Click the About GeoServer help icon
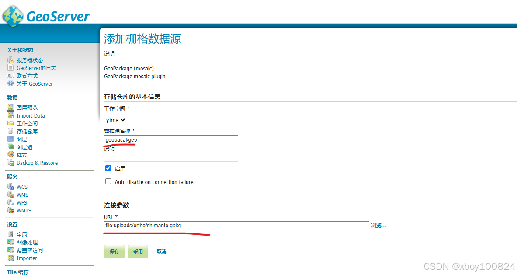Screen dimensions: 517x275 click(10, 84)
